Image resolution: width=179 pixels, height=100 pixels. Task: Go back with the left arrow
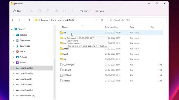[13, 20]
